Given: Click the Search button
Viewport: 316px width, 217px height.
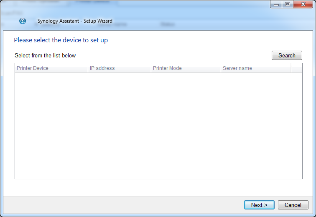Looking at the screenshot, I should [287, 55].
